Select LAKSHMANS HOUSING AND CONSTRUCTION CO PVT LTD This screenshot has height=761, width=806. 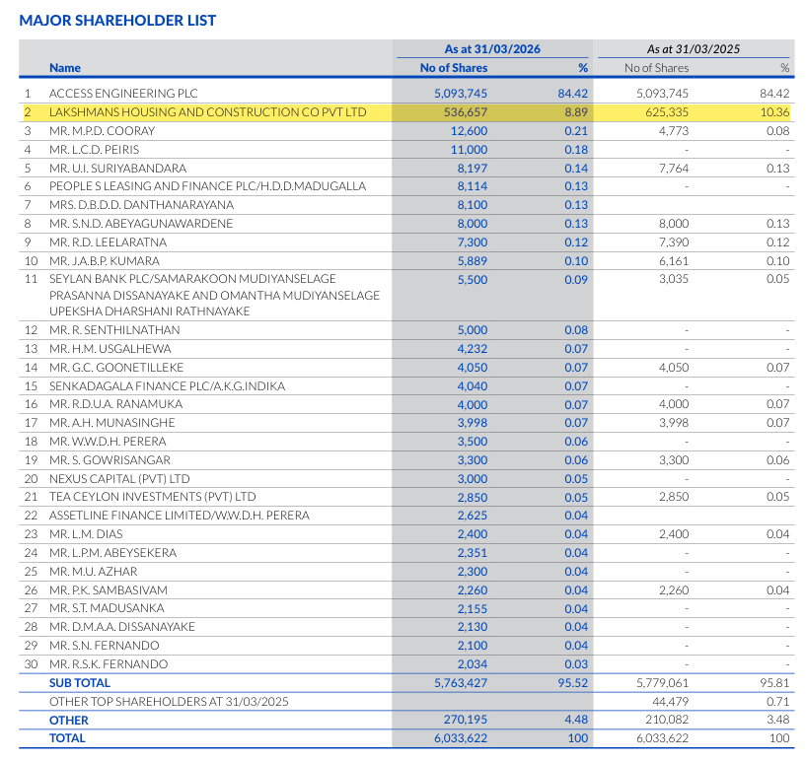208,112
